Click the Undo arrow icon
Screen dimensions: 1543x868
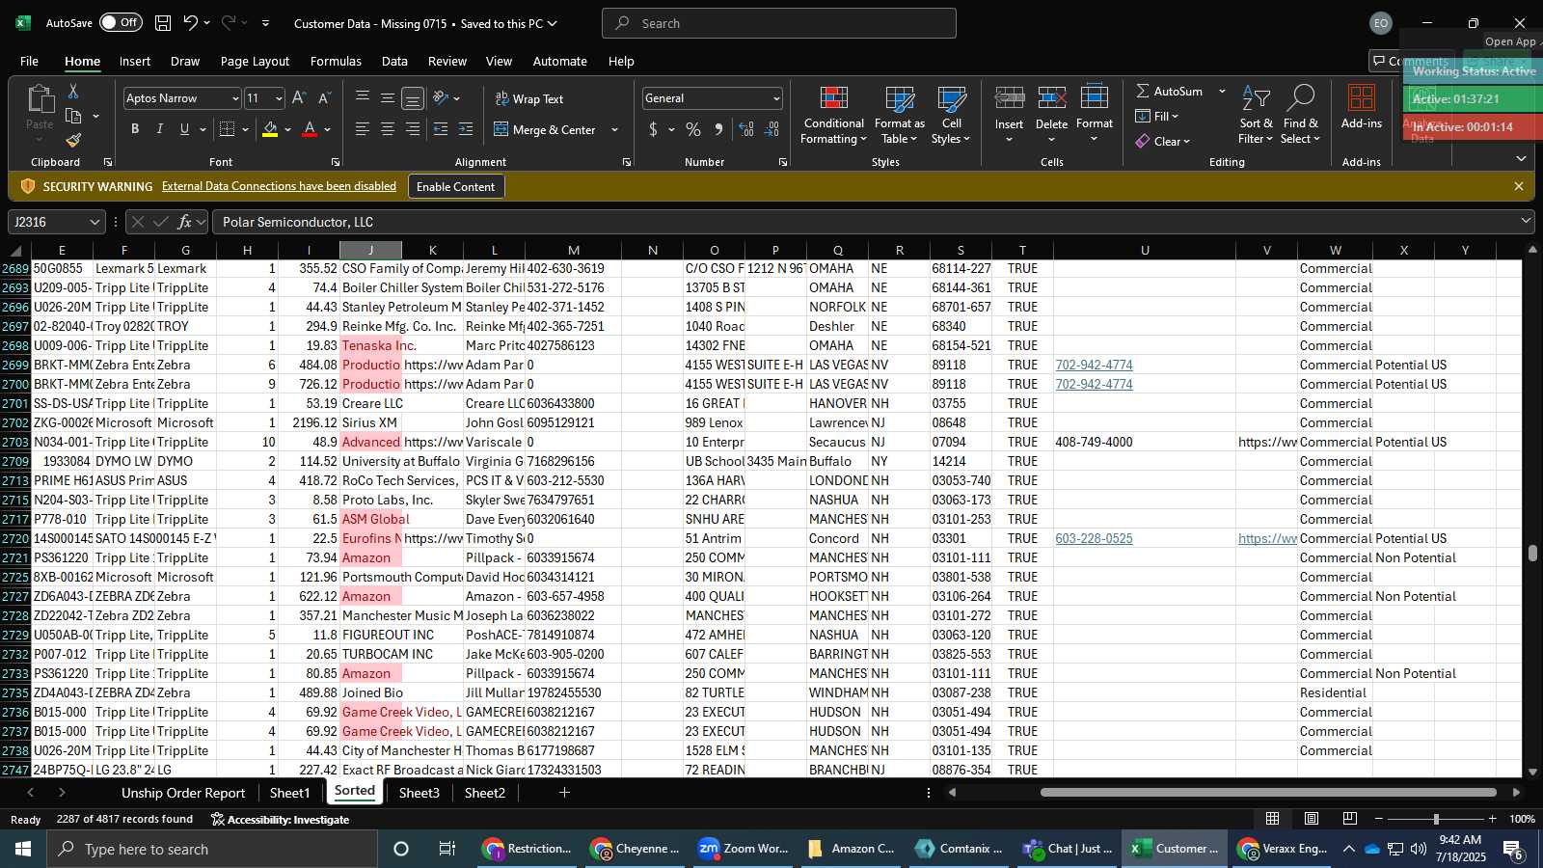pyautogui.click(x=191, y=23)
